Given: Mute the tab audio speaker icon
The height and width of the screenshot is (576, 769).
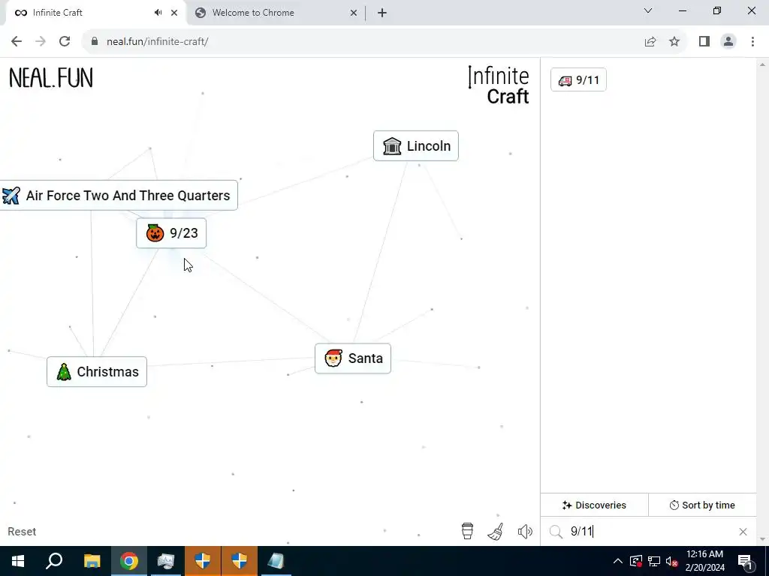Looking at the screenshot, I should [x=158, y=13].
